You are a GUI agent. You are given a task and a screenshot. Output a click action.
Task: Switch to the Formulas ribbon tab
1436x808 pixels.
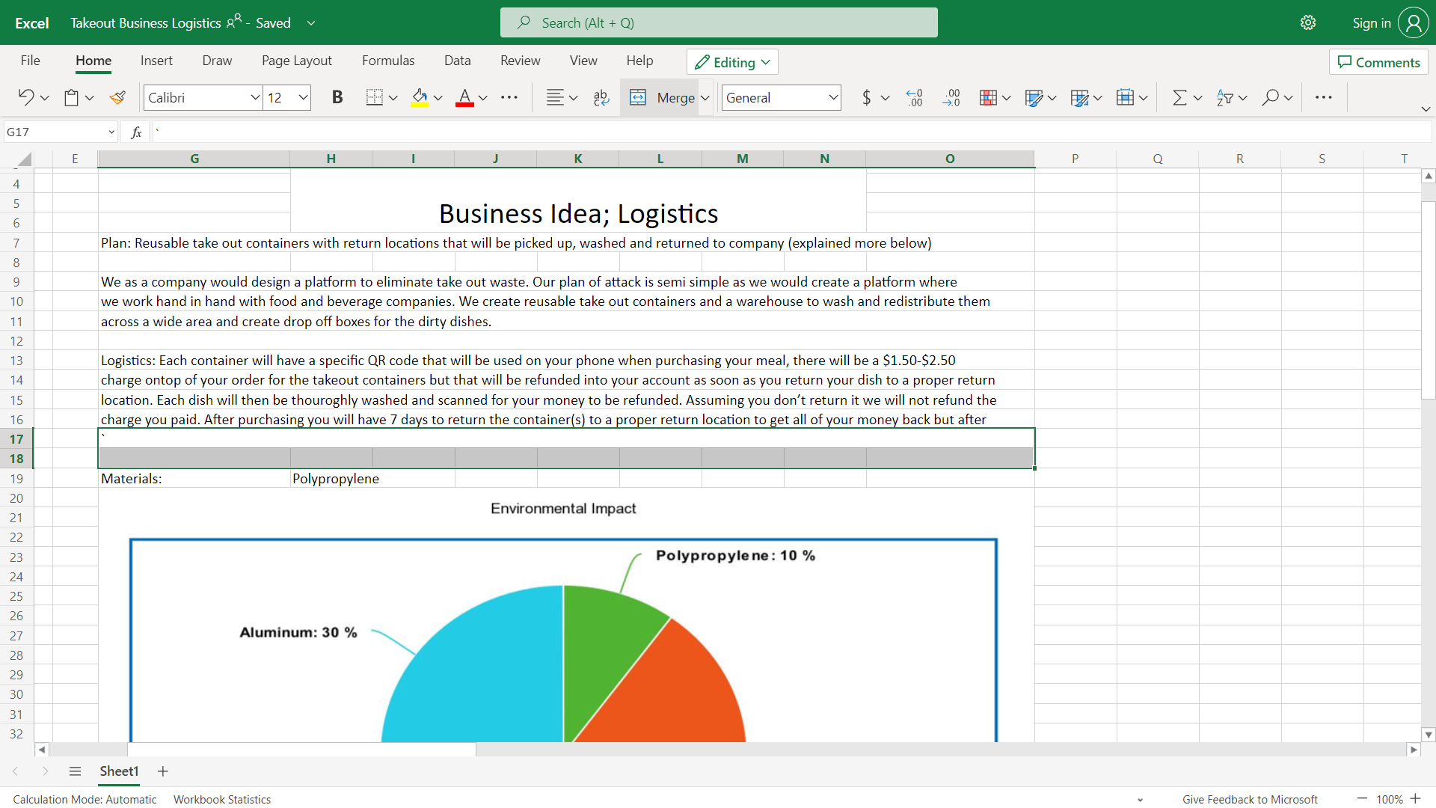point(388,61)
